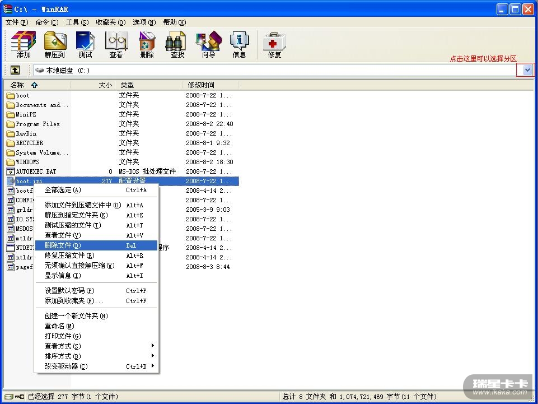Click the 2008-8-2 18:30 date cell
This screenshot has width=538, height=404.
(x=209, y=162)
